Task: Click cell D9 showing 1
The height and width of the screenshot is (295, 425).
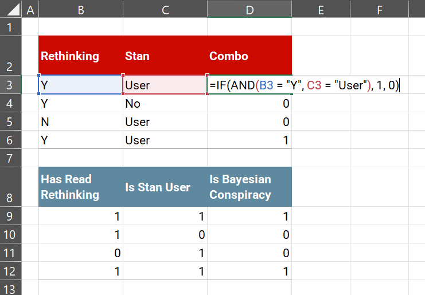Action: pyautogui.click(x=249, y=216)
